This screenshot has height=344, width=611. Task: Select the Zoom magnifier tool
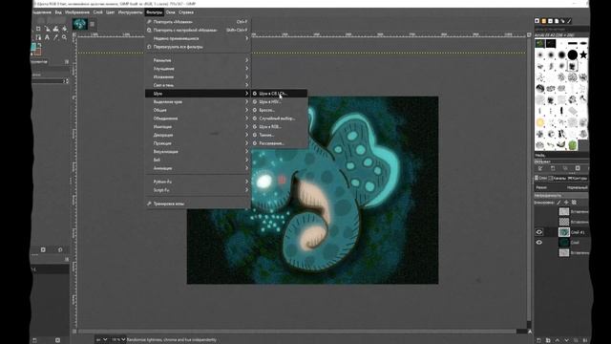click(x=64, y=37)
